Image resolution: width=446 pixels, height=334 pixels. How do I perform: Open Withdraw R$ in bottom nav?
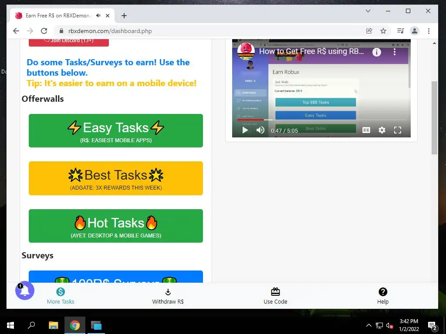point(168,296)
